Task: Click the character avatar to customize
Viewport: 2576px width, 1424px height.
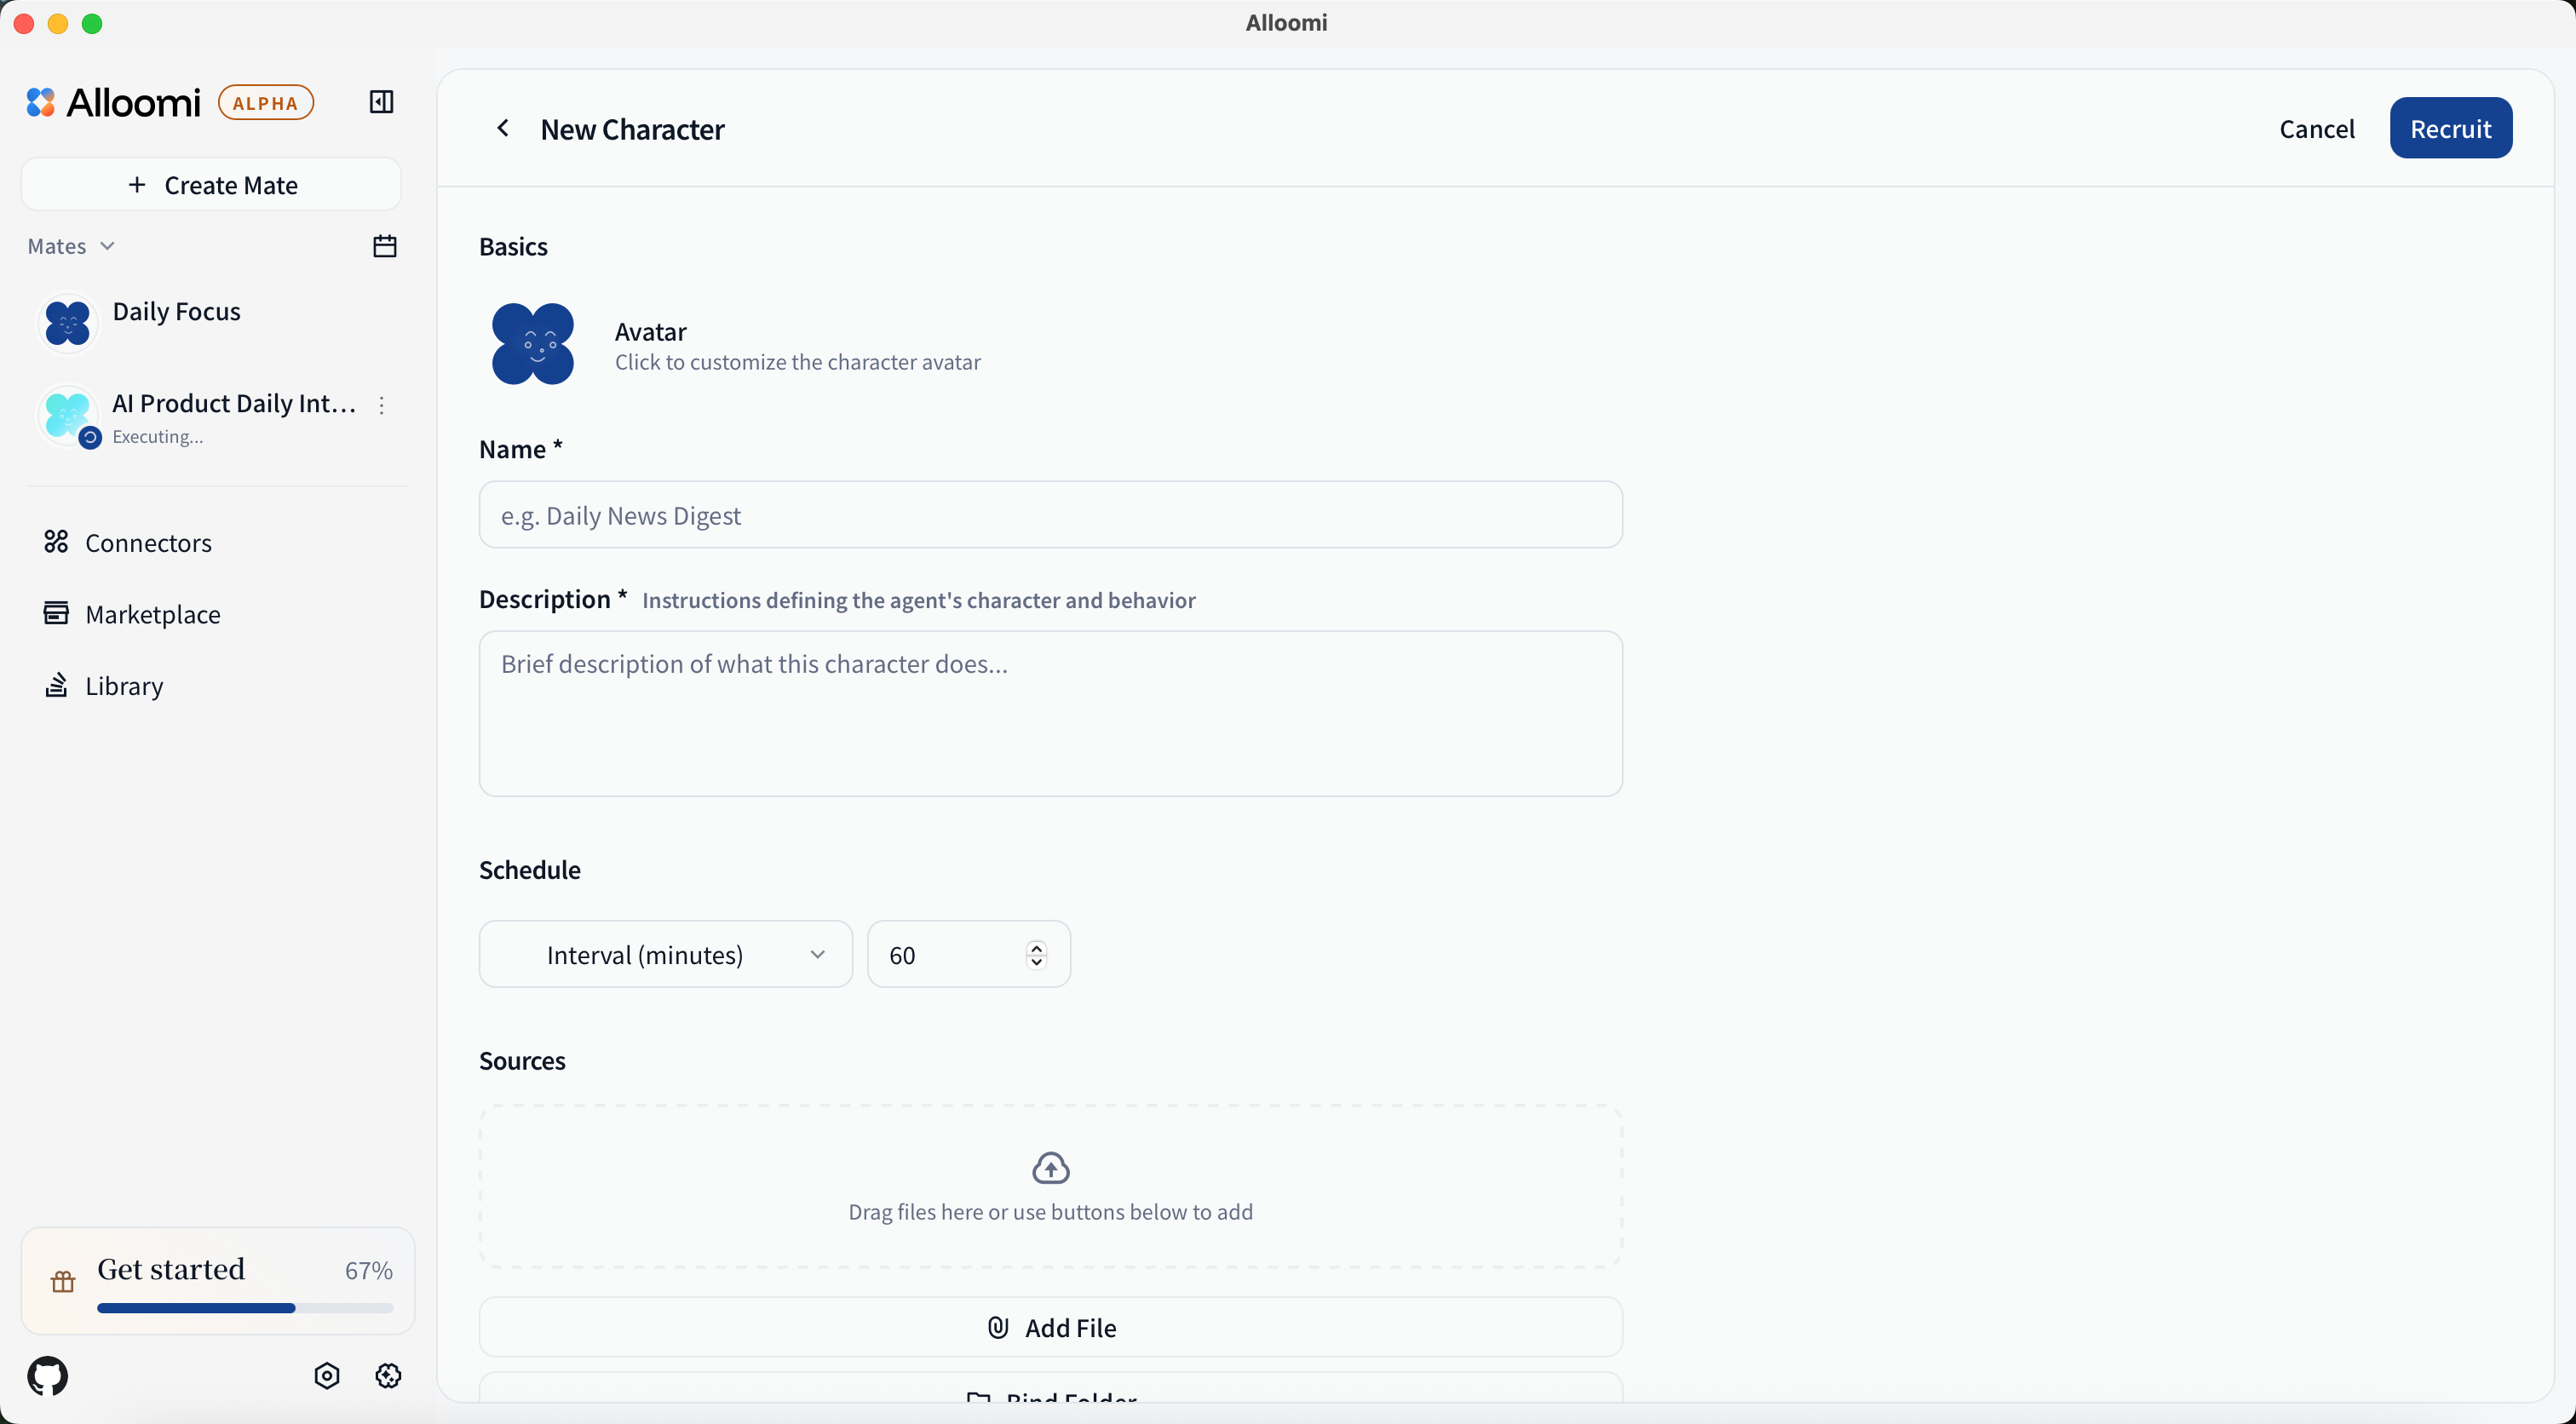Action: pos(533,344)
